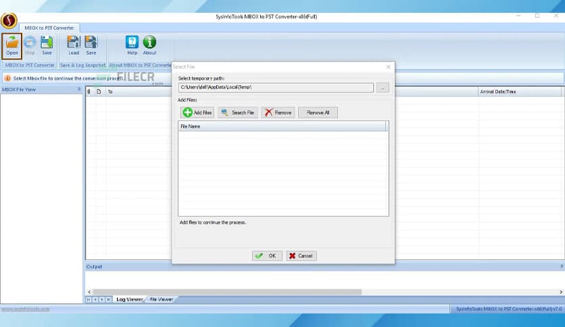Screen dimensions: 565x327
Task: Click the Output panel title
Action: [94, 266]
